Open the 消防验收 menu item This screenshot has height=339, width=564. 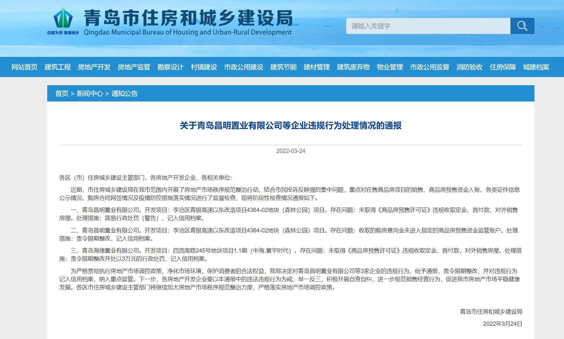coord(469,67)
